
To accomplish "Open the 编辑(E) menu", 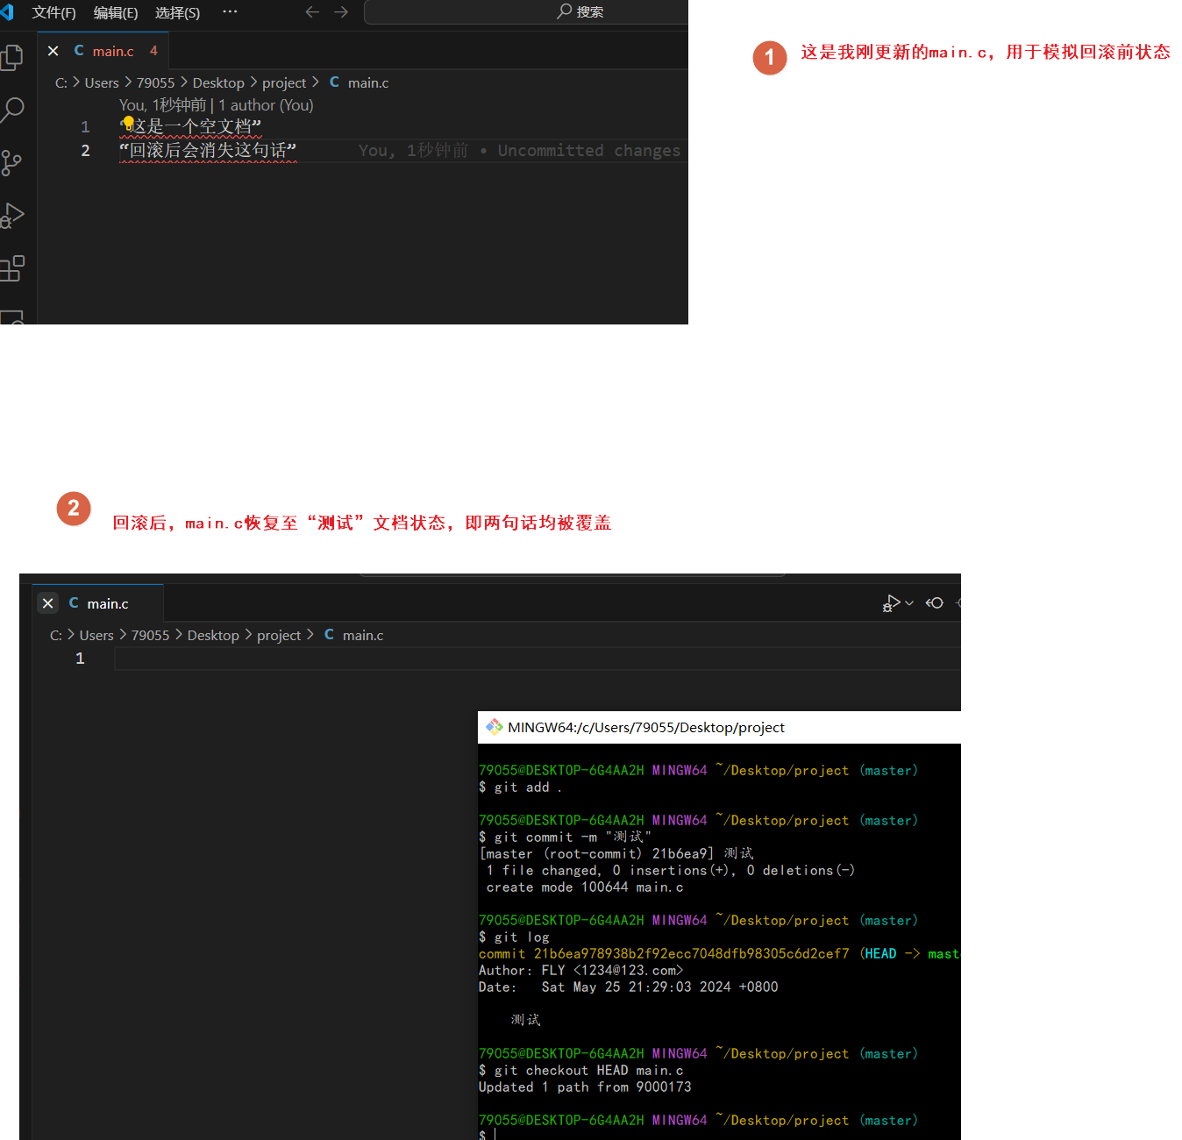I will 116,12.
